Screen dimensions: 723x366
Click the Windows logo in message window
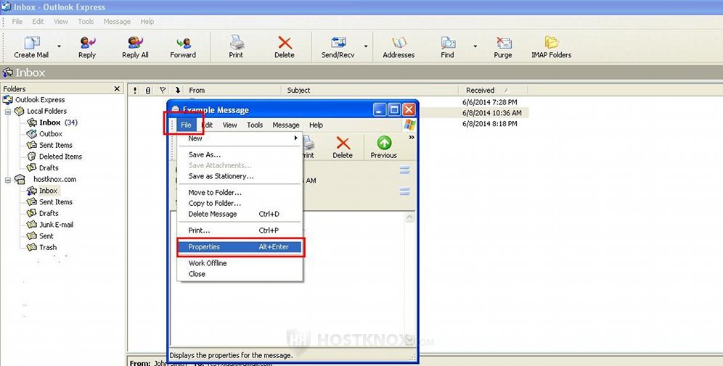409,125
